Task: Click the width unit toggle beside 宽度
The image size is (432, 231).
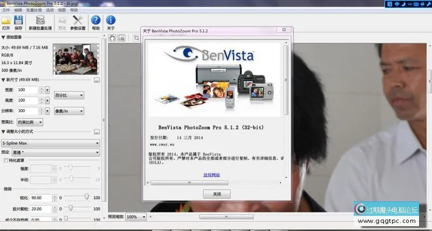Action: [x=48, y=90]
